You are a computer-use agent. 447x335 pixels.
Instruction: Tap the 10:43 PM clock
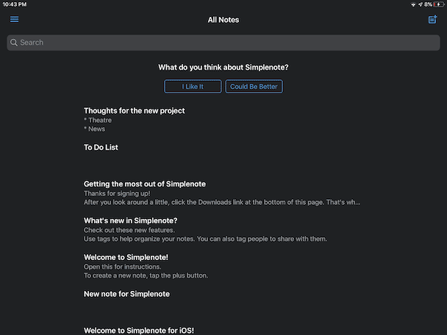tap(15, 4)
